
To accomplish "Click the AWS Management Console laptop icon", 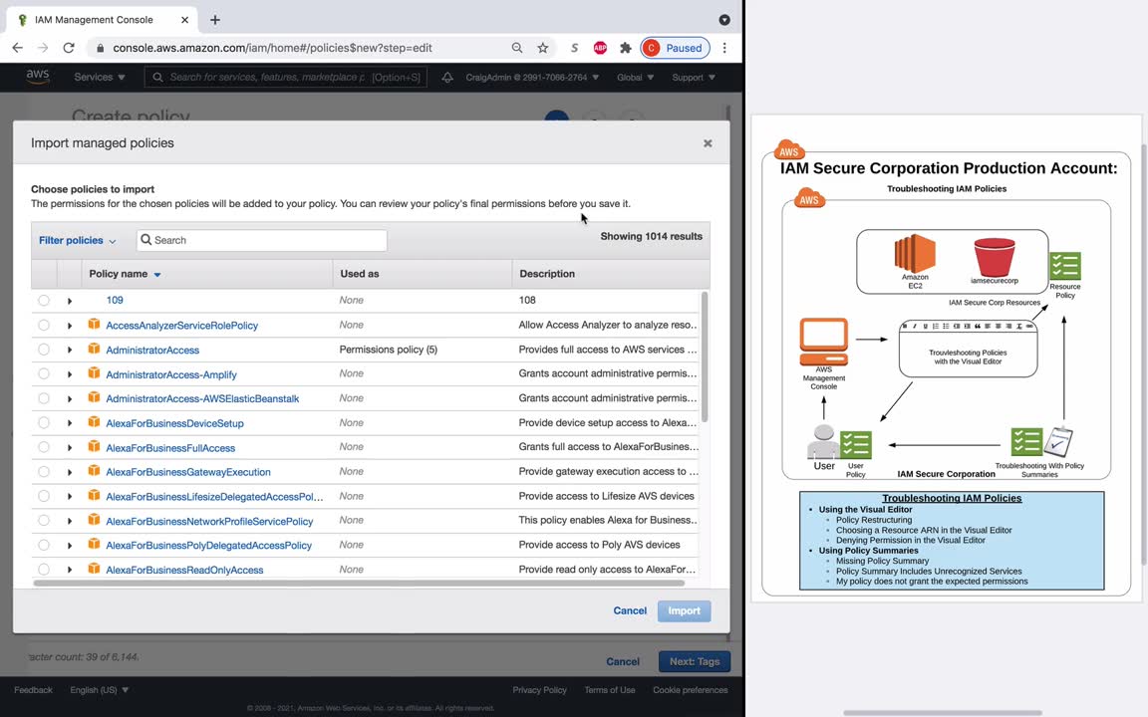I will (x=824, y=341).
